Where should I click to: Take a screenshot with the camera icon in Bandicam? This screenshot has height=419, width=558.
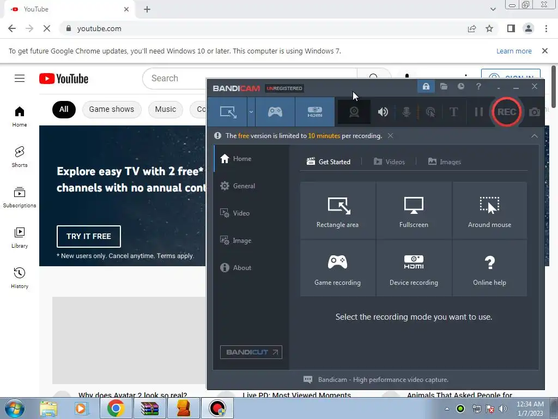point(535,112)
